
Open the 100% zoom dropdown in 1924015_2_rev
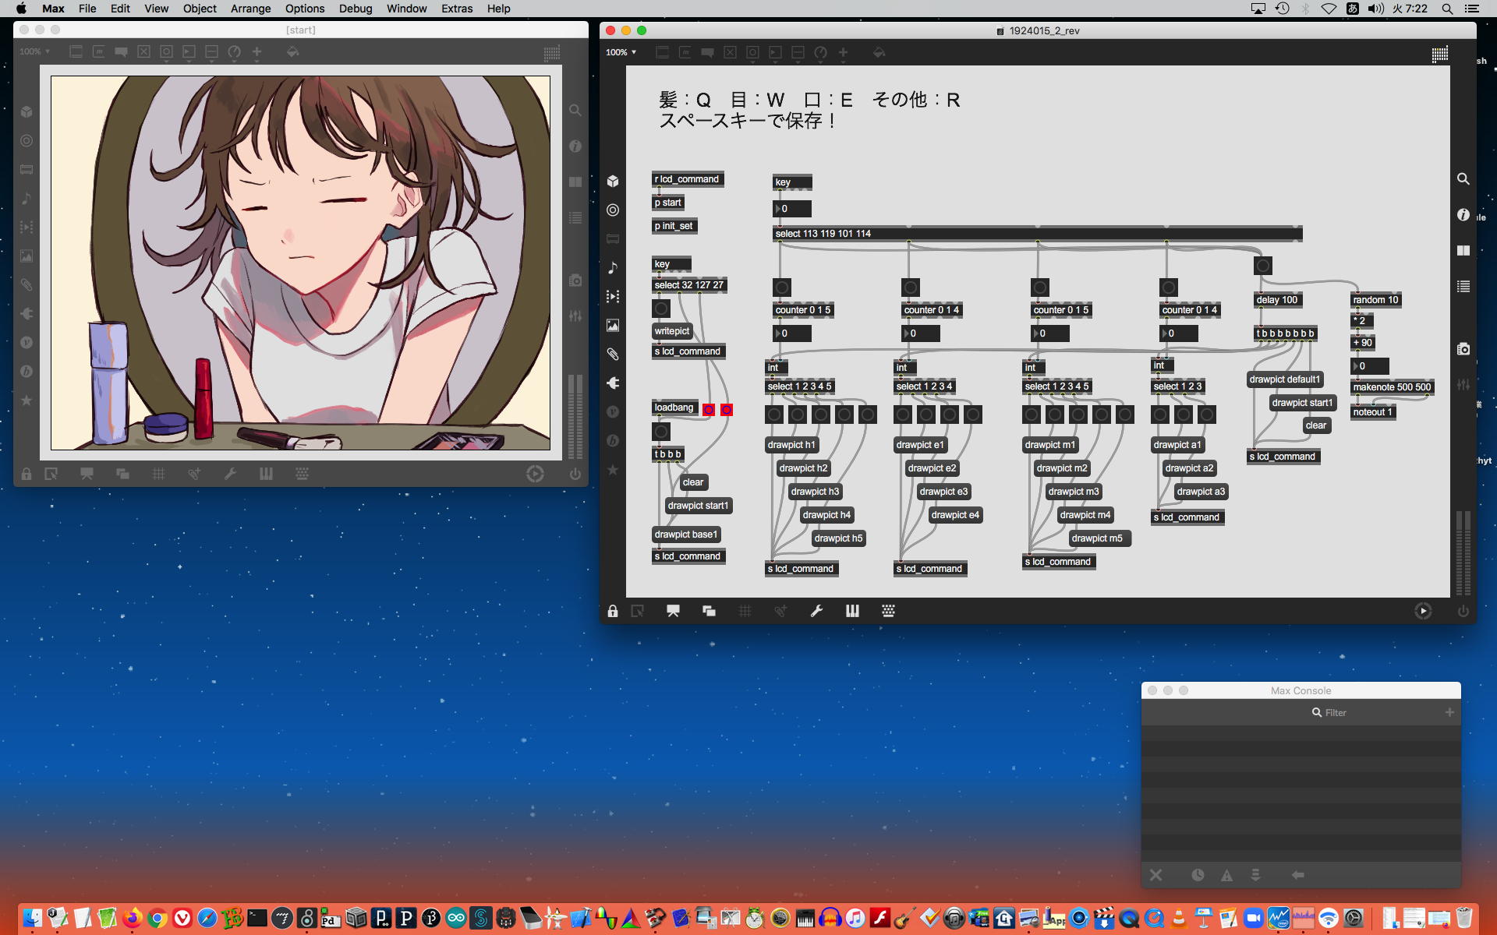click(x=621, y=52)
